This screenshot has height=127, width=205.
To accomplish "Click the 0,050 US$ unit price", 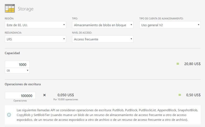I will point(66,95).
